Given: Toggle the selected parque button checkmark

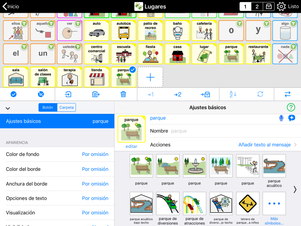Looking at the screenshot, I should pyautogui.click(x=132, y=70).
